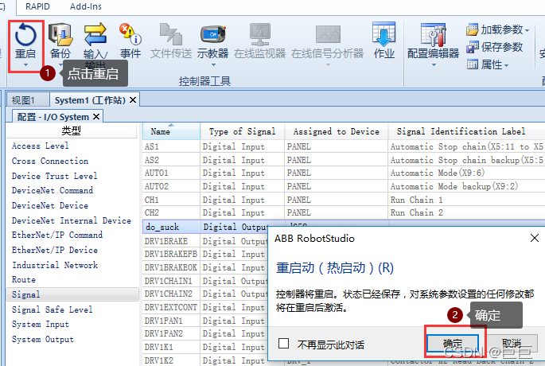Click the 属性 properties icon

(472, 64)
